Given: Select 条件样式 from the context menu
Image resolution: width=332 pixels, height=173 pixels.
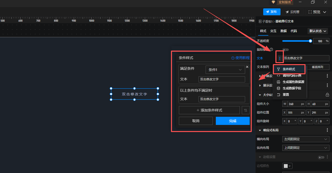Looking at the screenshot, I should 289,69.
